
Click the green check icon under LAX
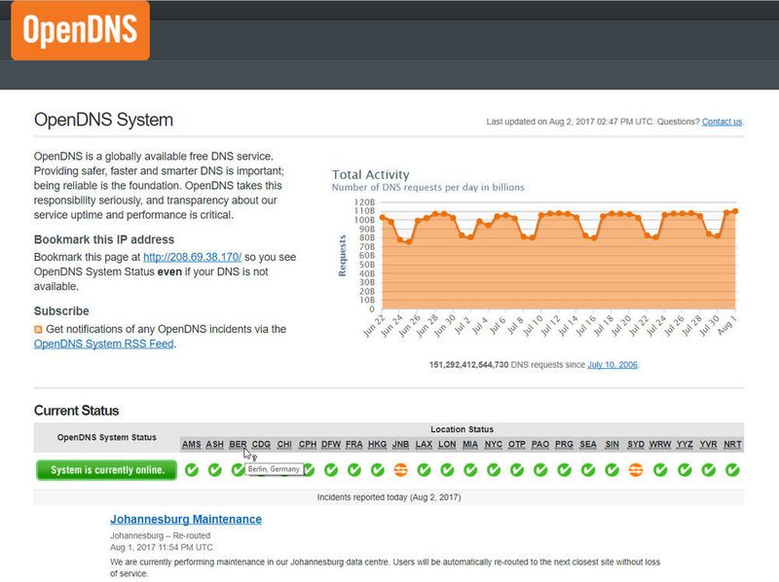click(424, 470)
